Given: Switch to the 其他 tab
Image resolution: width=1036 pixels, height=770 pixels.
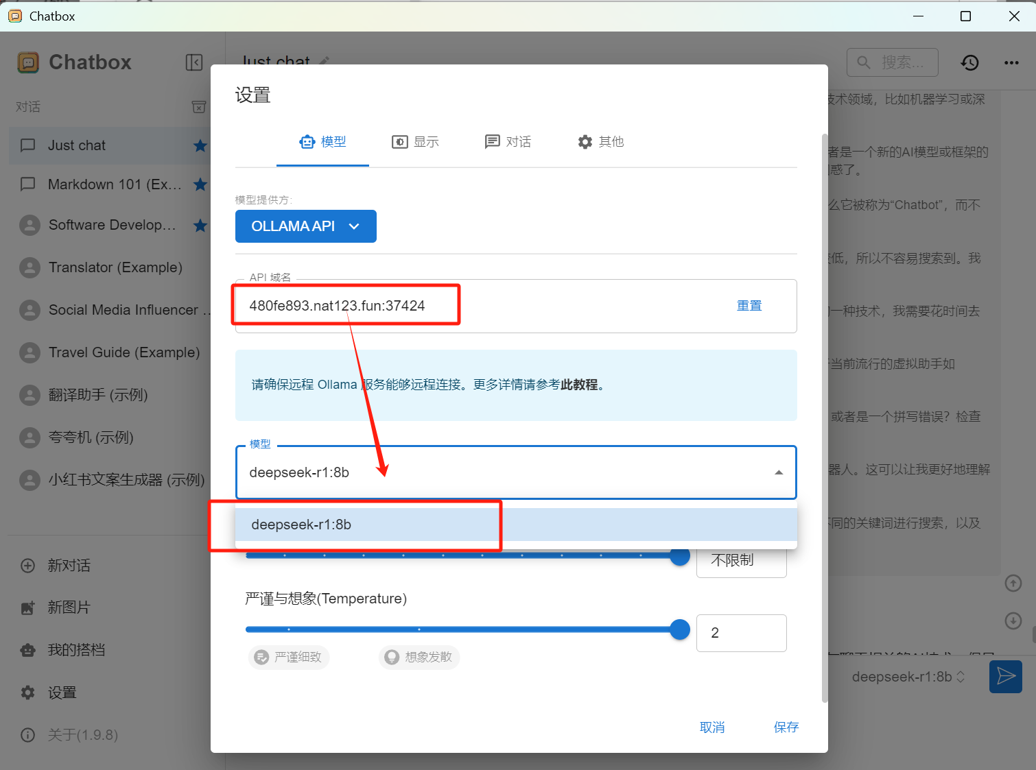Looking at the screenshot, I should click(600, 142).
